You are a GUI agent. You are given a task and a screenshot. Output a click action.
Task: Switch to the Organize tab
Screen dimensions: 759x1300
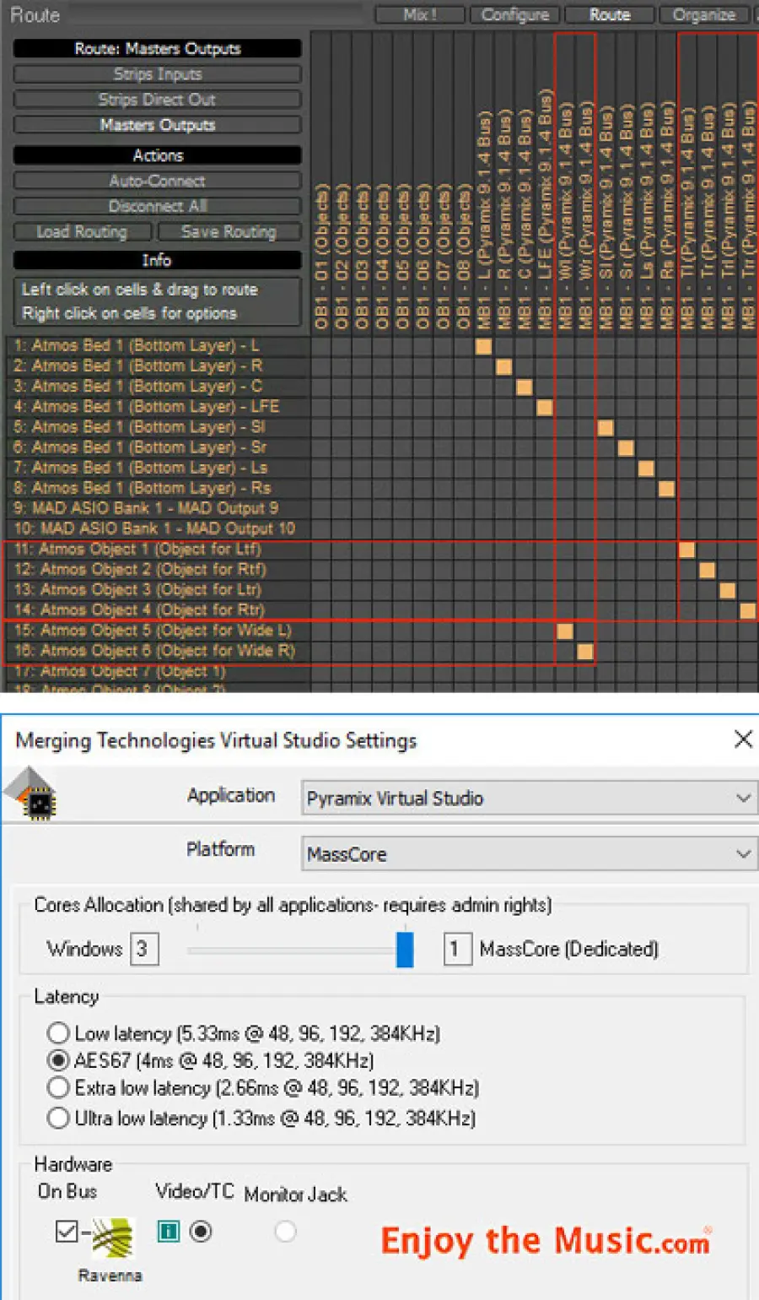click(x=703, y=14)
